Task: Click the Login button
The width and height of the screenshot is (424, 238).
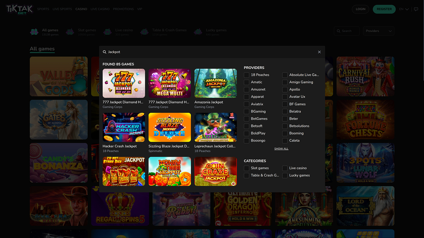Action: (360, 9)
